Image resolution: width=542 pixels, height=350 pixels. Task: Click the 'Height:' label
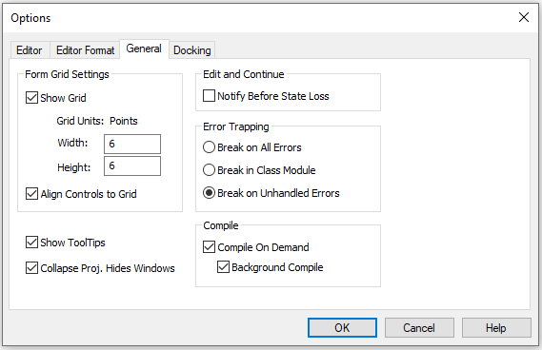point(74,167)
